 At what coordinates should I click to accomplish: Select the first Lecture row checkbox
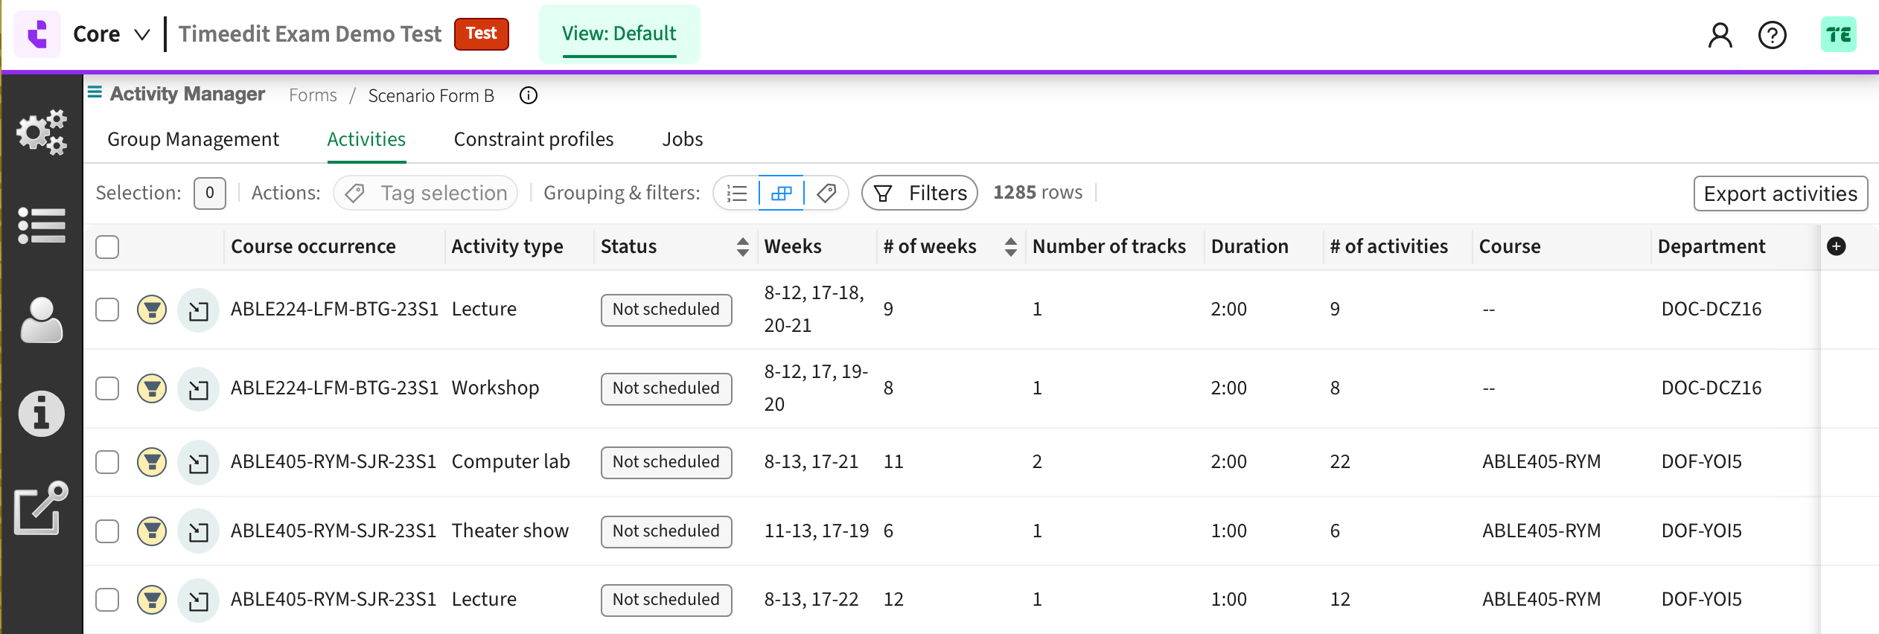point(107,310)
